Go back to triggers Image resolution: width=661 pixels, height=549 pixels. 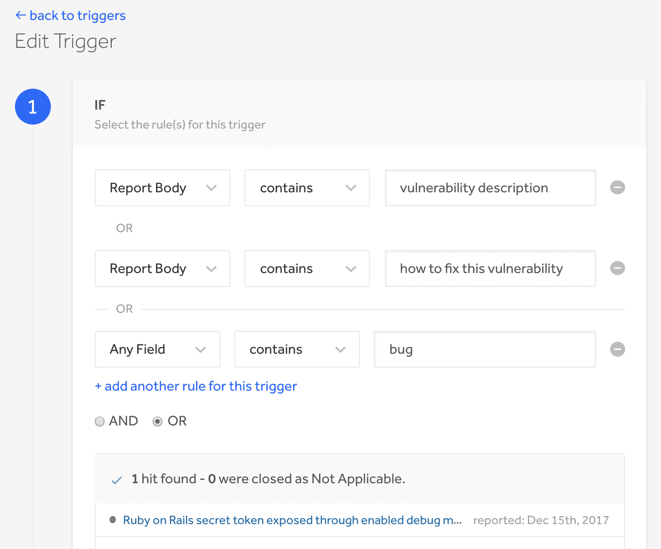[70, 15]
